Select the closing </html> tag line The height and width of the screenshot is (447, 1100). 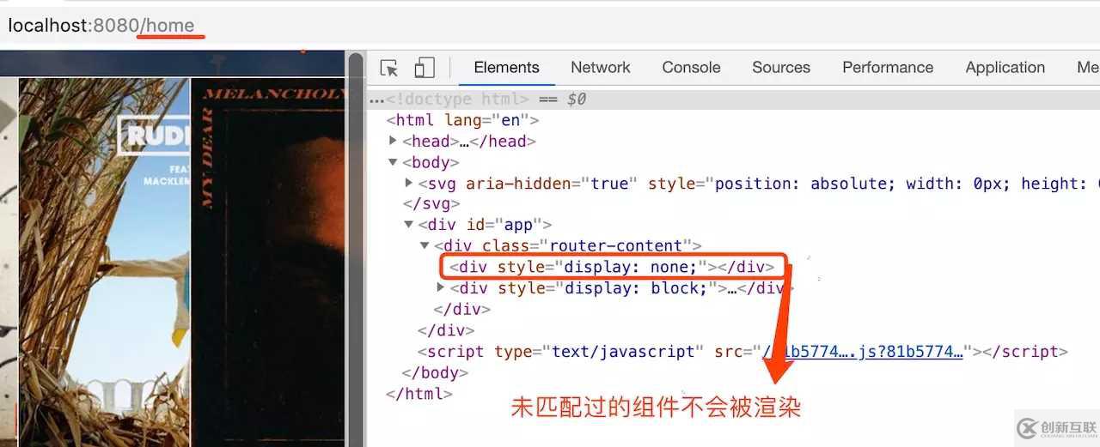(x=419, y=394)
